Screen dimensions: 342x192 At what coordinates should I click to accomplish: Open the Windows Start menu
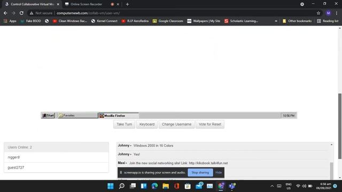[111, 186]
